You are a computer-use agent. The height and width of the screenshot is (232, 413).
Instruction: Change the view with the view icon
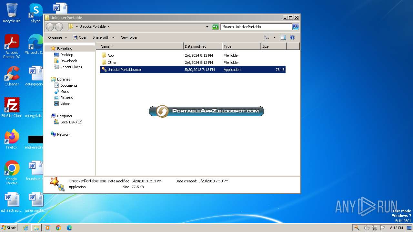[x=267, y=37]
